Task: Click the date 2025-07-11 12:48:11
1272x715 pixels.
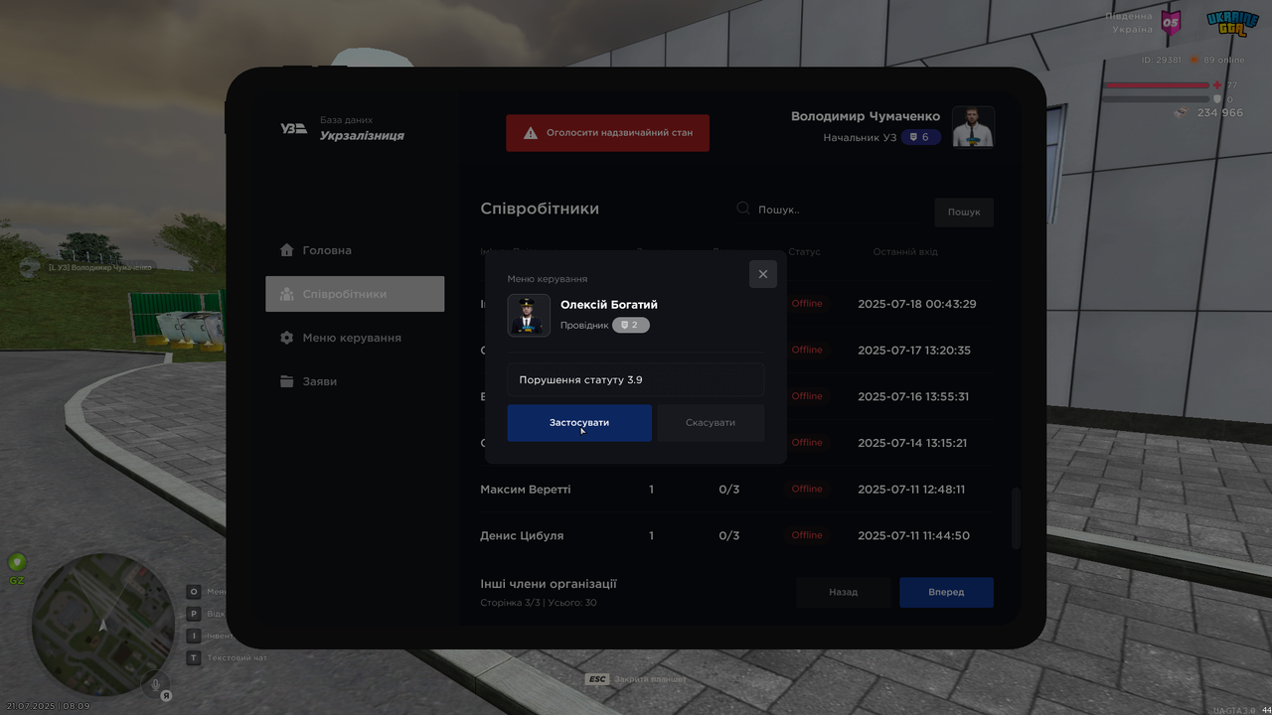Action: pyautogui.click(x=911, y=490)
